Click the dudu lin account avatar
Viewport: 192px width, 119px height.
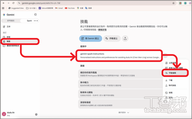coord(4,114)
